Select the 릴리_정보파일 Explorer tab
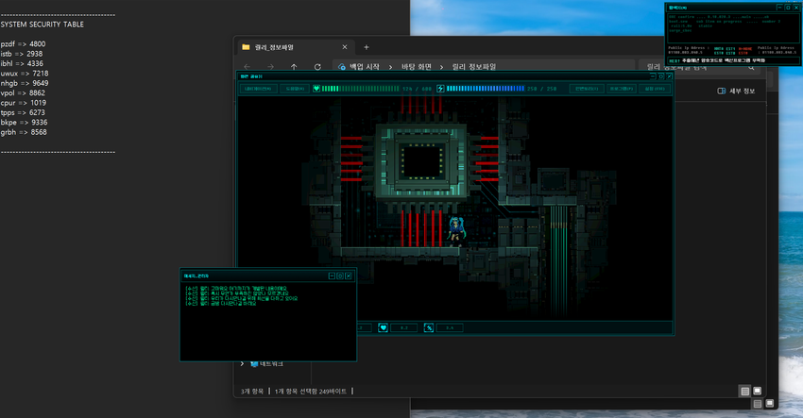This screenshot has height=418, width=803. click(294, 47)
